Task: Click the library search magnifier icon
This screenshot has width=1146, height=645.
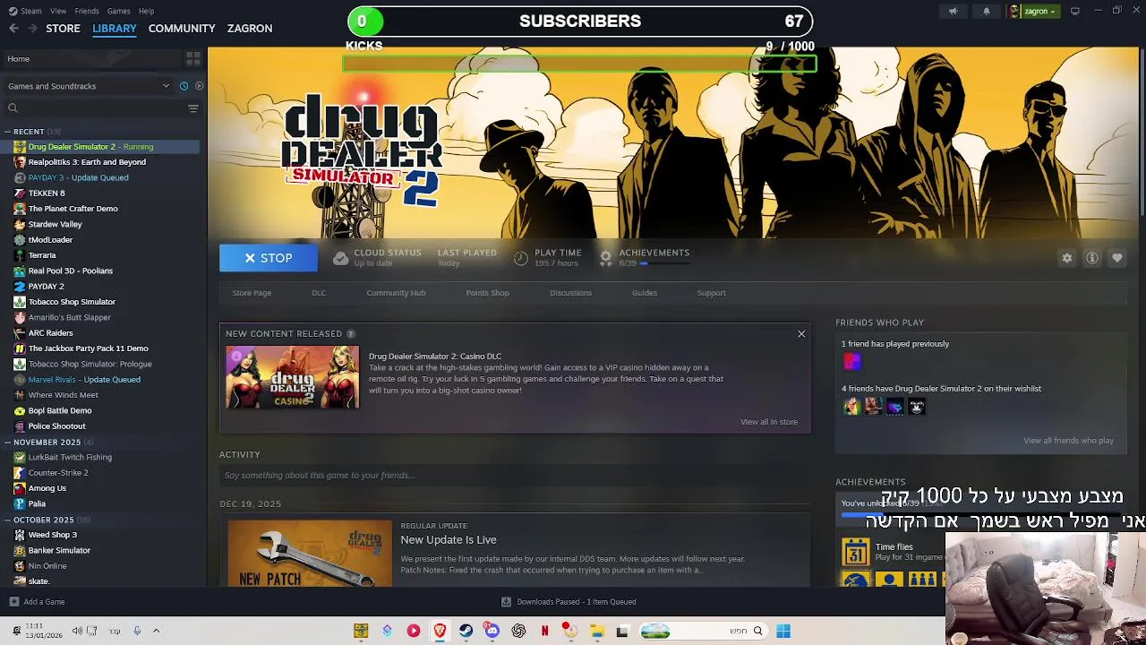Action: pos(13,108)
